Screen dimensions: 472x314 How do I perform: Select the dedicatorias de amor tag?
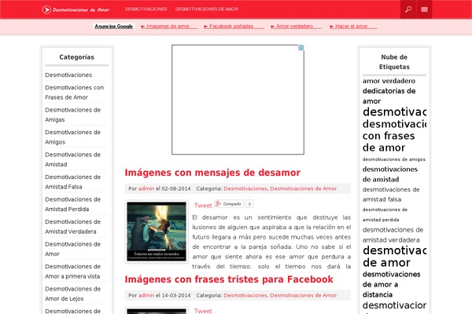[x=389, y=96]
